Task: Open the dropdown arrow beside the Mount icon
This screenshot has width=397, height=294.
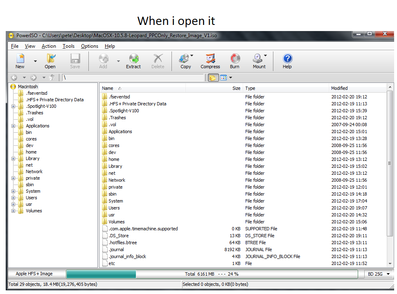Action: click(265, 56)
